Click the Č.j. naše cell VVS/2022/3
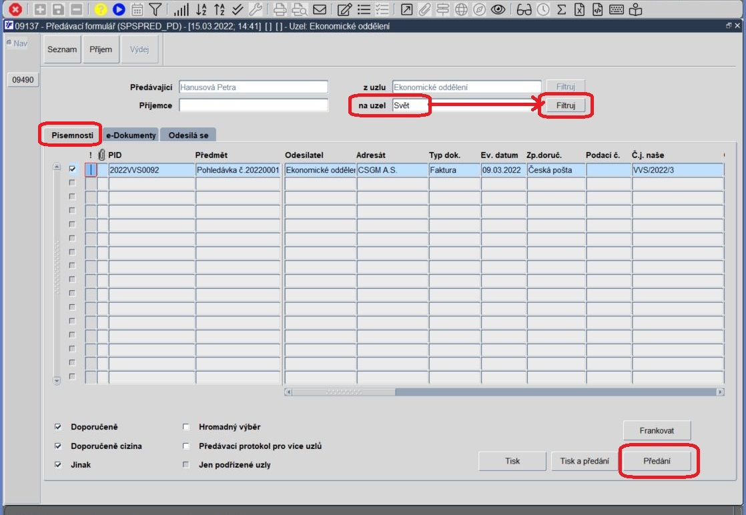 click(x=678, y=169)
